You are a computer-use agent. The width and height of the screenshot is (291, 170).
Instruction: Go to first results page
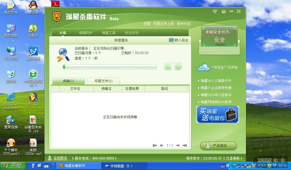pyautogui.click(x=155, y=145)
